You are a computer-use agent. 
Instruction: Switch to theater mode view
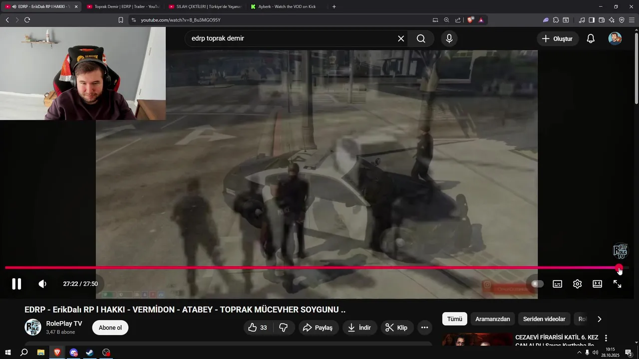tap(597, 284)
